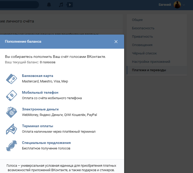The width and height of the screenshot is (193, 173).
Task: Open the music note icon
Action: [61, 5]
